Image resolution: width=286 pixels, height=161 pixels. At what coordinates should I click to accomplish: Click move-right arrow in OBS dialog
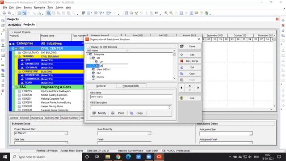(x=198, y=88)
